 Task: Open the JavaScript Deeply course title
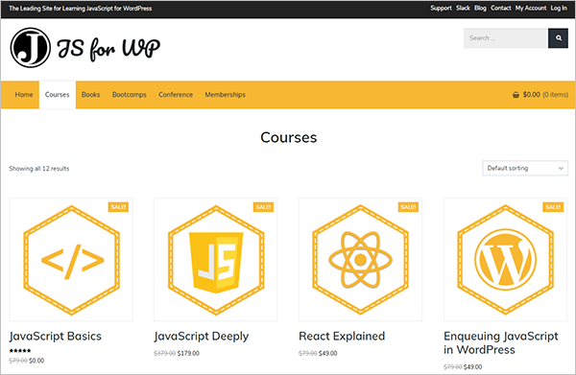tap(202, 336)
